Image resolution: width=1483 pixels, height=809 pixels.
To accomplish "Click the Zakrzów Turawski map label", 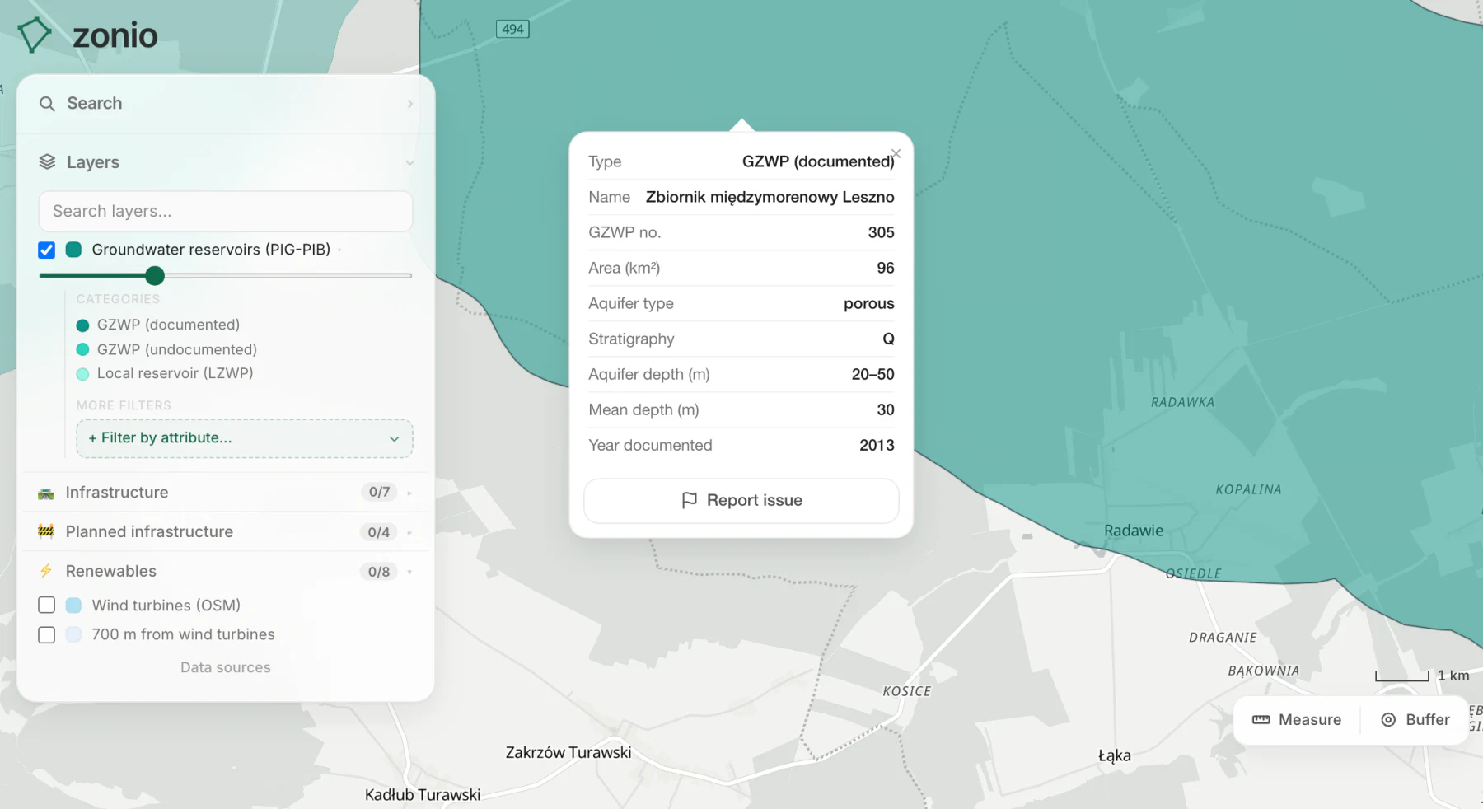I will 568,752.
